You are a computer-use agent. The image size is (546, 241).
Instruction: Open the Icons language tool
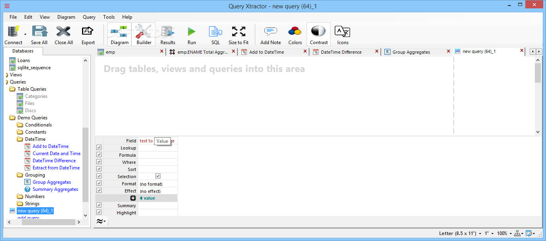coord(342,35)
